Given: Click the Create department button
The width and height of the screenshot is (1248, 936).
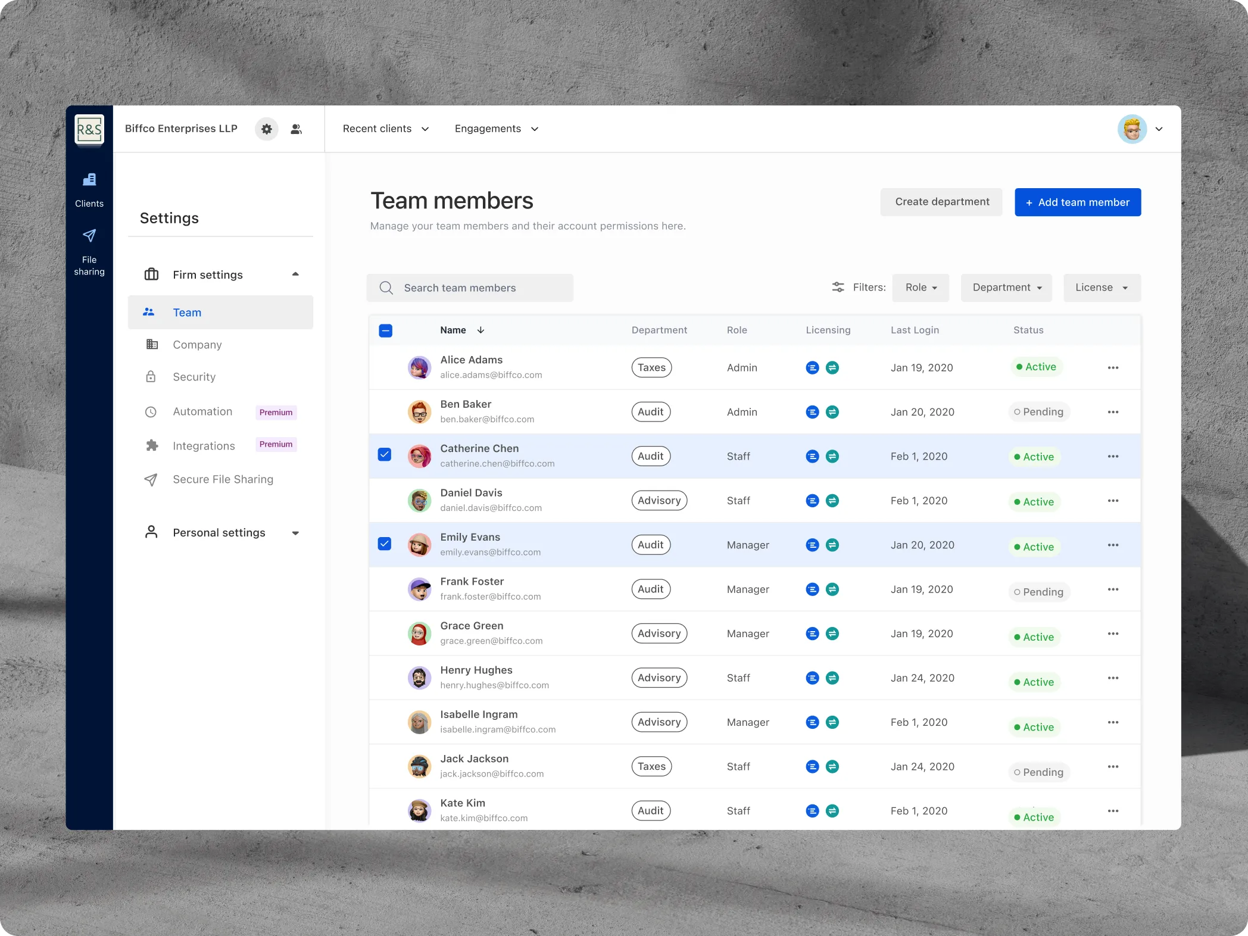Looking at the screenshot, I should pos(941,202).
